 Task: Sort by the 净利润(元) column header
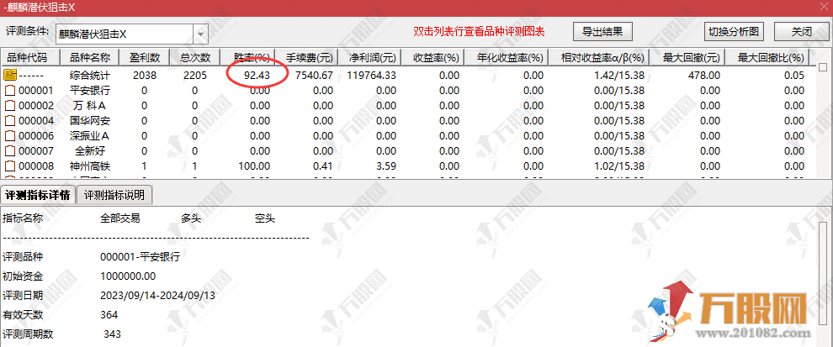coord(372,58)
